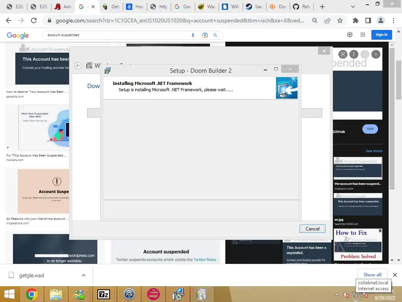This screenshot has width=402, height=302.
Task: Open the Chrome profile avatar
Action: 381,20
